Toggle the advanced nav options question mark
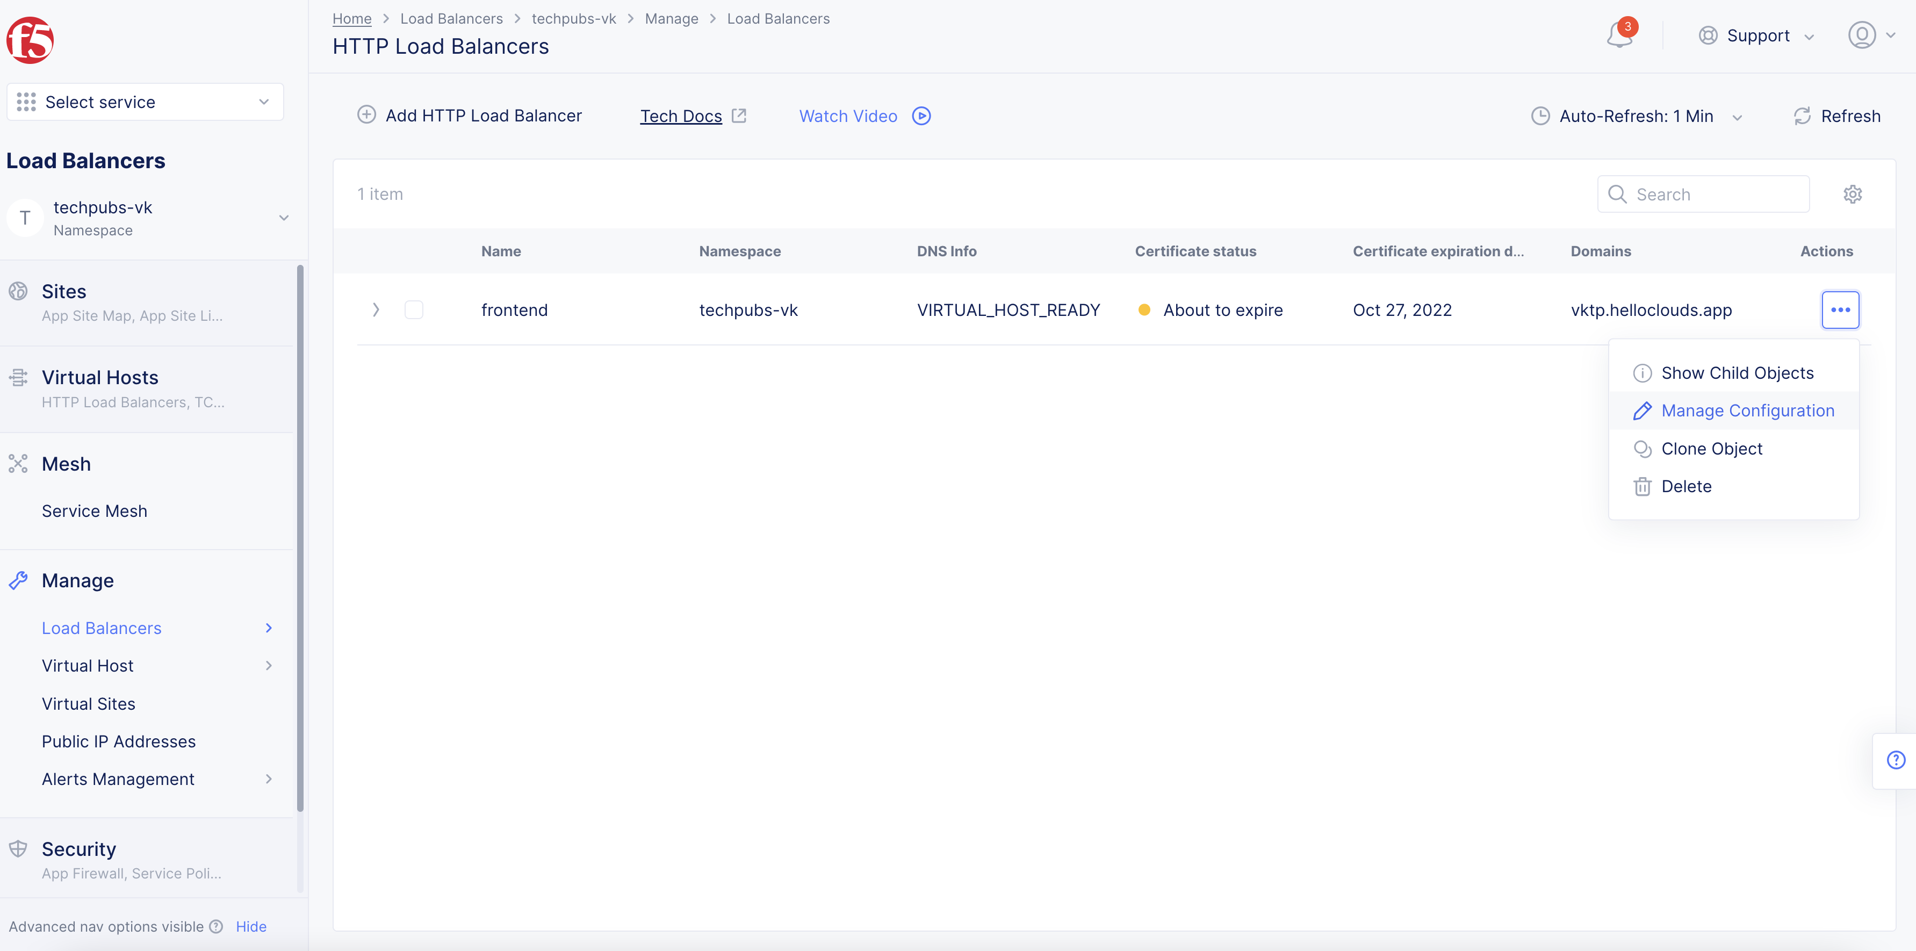Viewport: 1916px width, 951px height. coord(217,926)
